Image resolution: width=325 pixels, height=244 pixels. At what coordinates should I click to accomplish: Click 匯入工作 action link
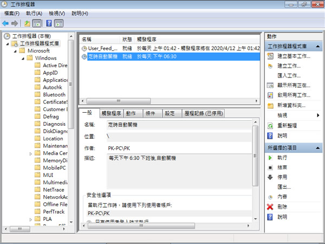click(289, 76)
